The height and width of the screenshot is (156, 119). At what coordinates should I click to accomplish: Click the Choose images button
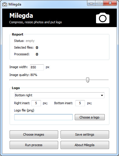(x=34, y=134)
